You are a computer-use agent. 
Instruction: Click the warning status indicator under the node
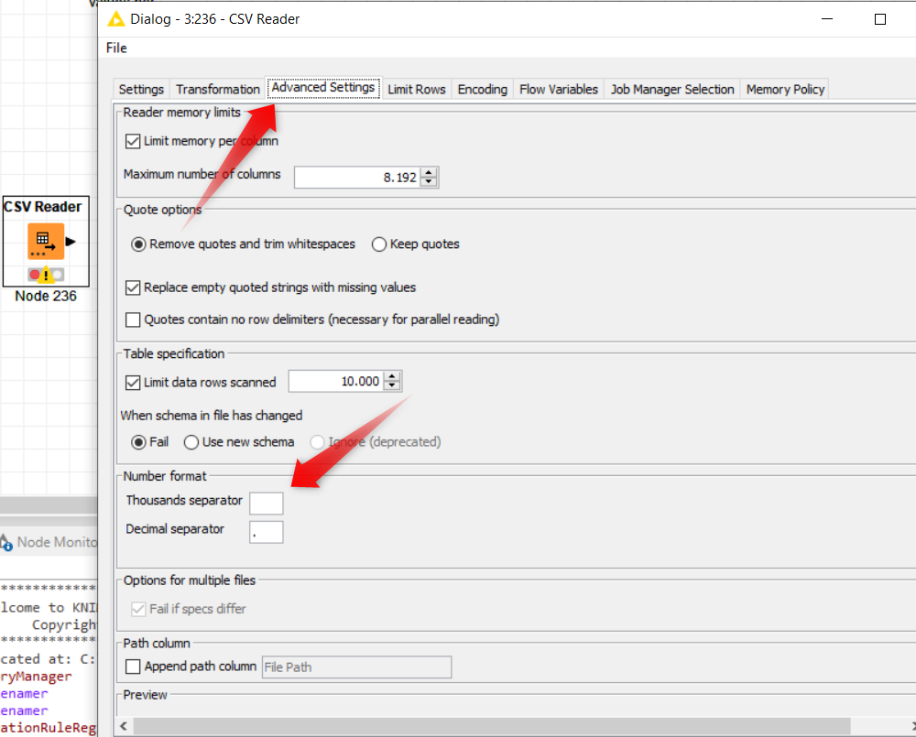click(x=46, y=275)
